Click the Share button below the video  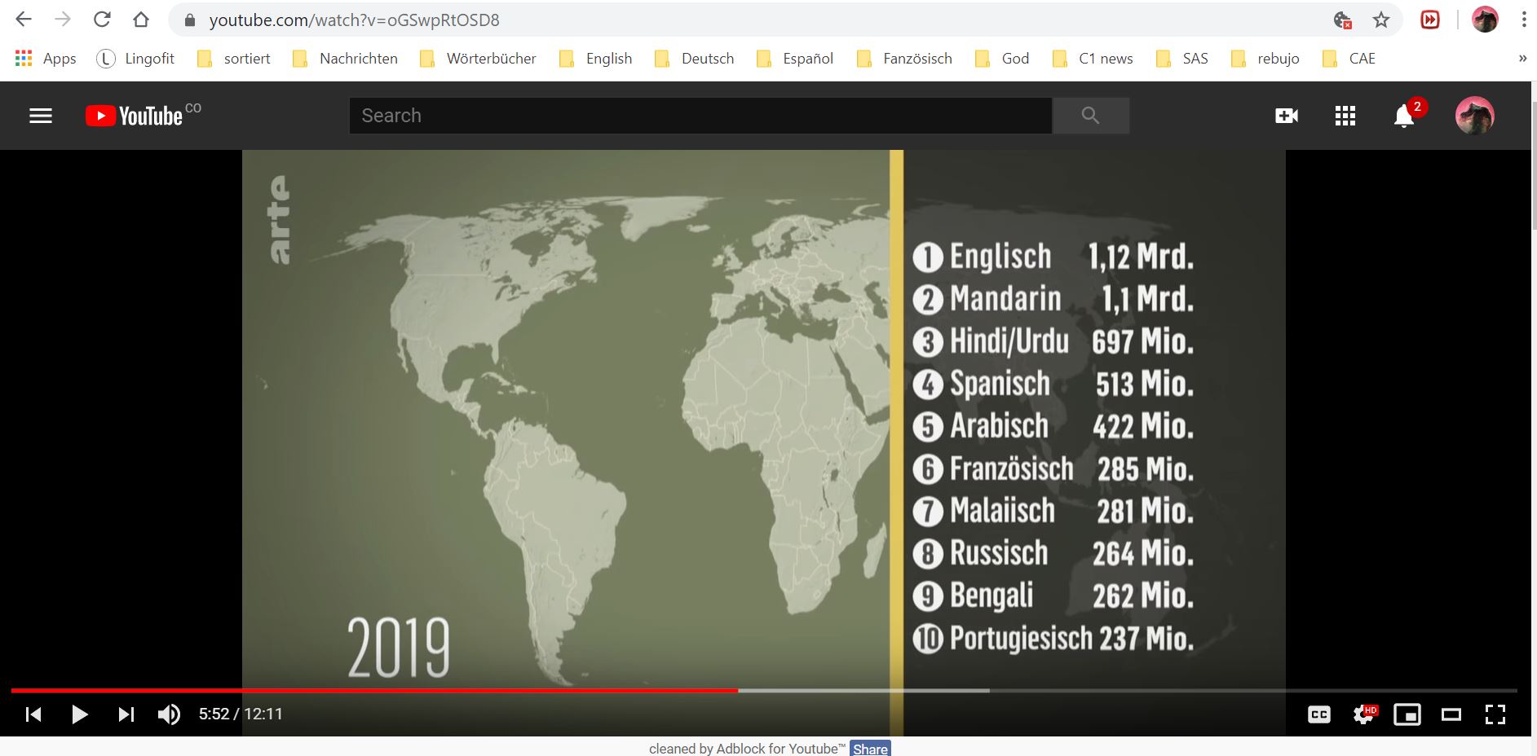point(870,749)
